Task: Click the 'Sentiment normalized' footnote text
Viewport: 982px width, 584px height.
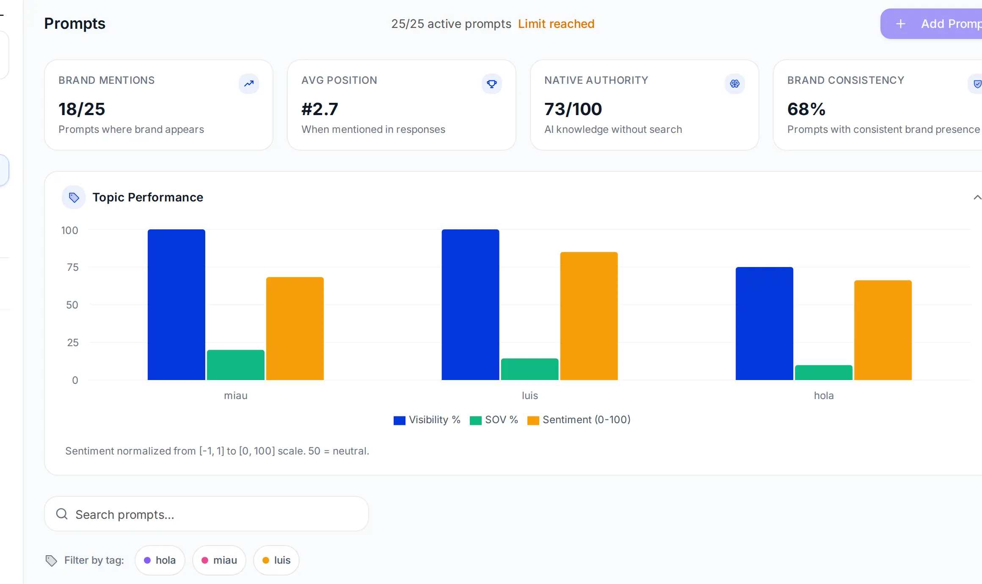Action: (x=217, y=451)
